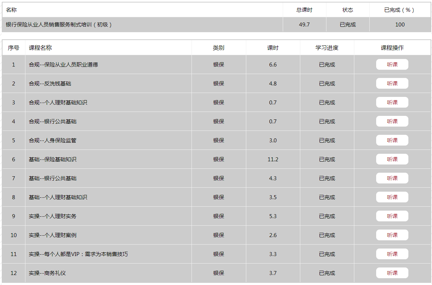Screen dimensions: 432x285
Task: Select 实操--每个人都是VIP：需求为本销售技巧
Action: click(x=78, y=254)
